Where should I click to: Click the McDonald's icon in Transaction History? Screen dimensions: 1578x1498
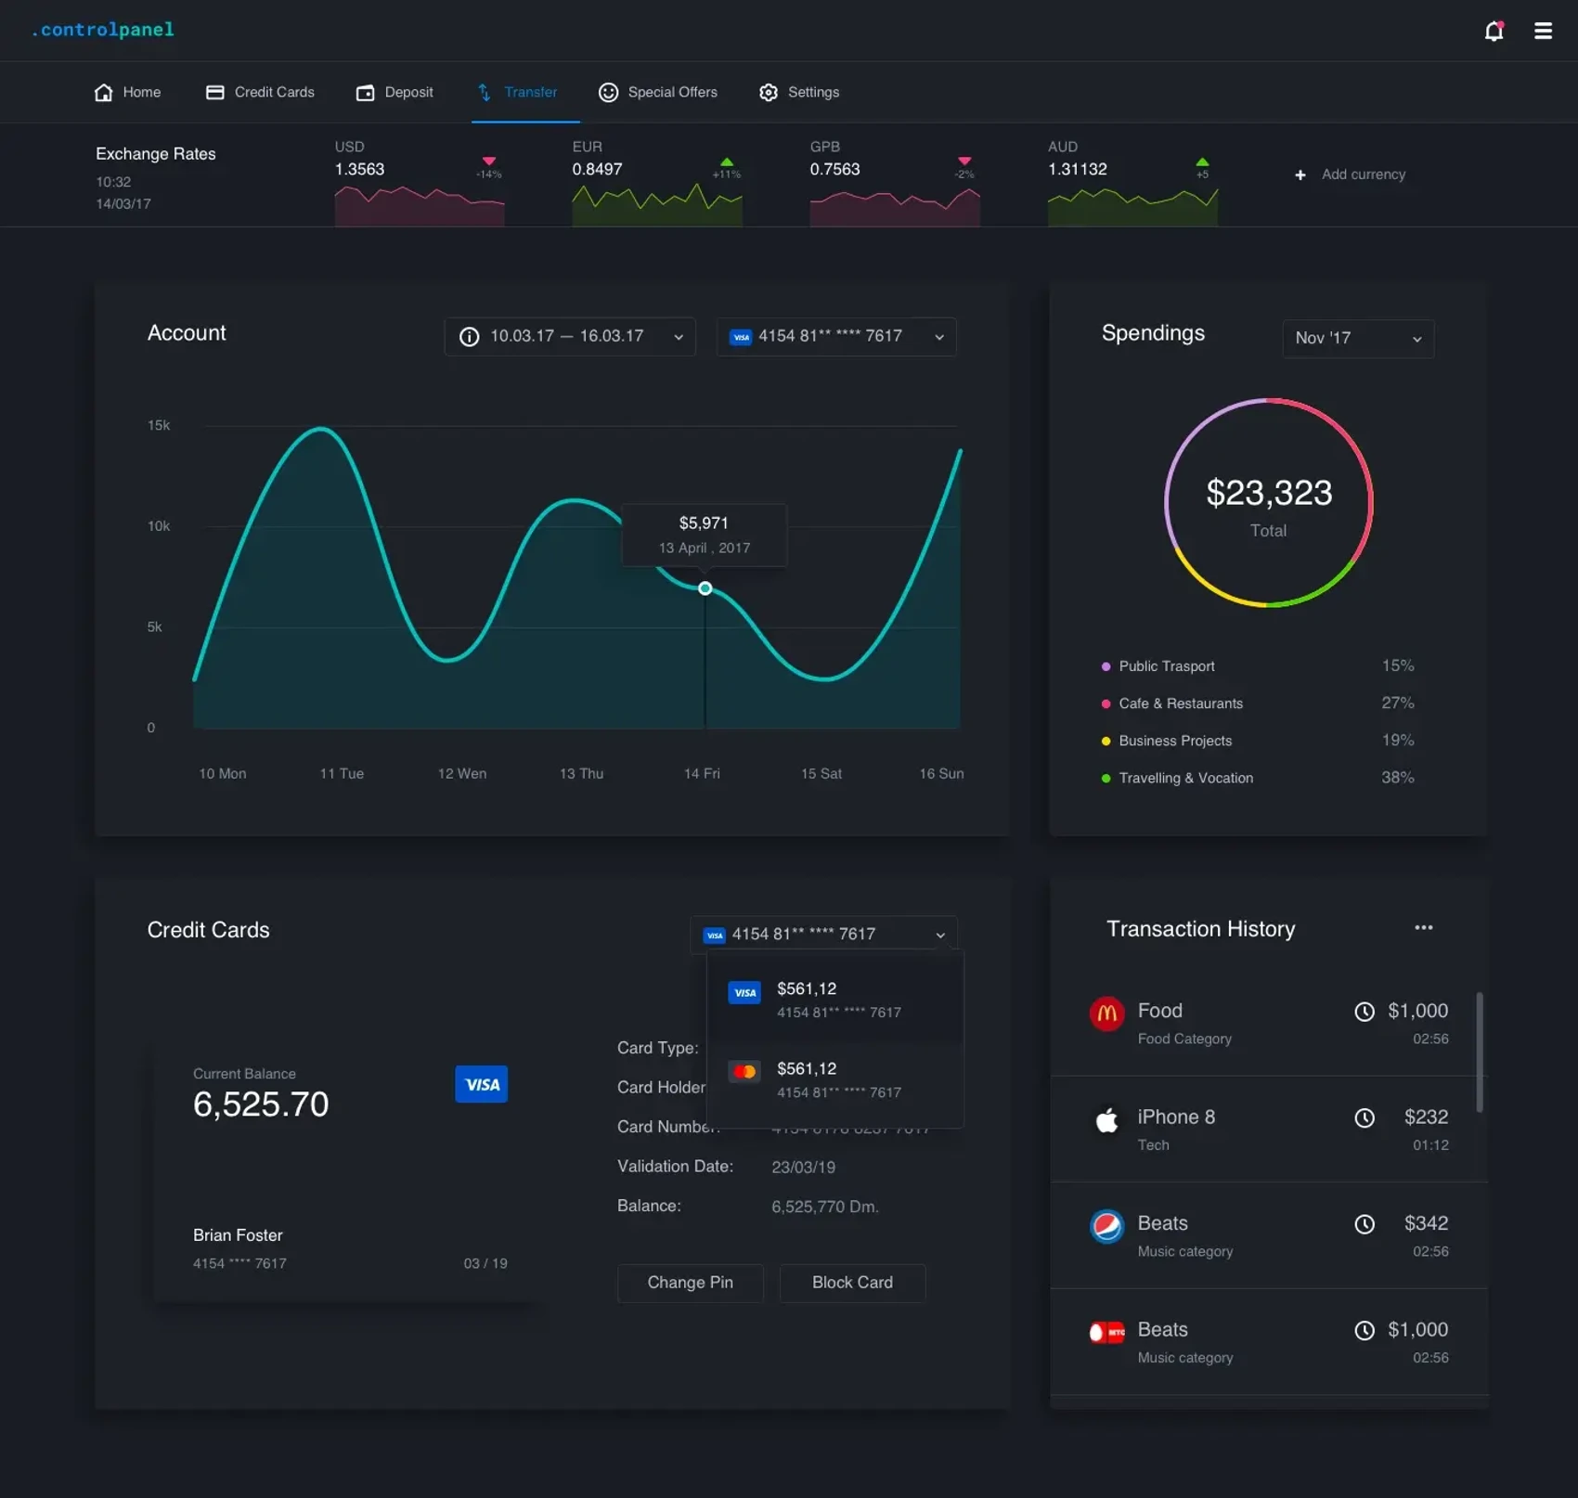pos(1106,1013)
